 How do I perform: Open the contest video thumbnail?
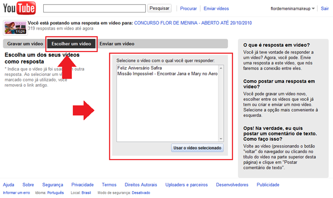15,28
